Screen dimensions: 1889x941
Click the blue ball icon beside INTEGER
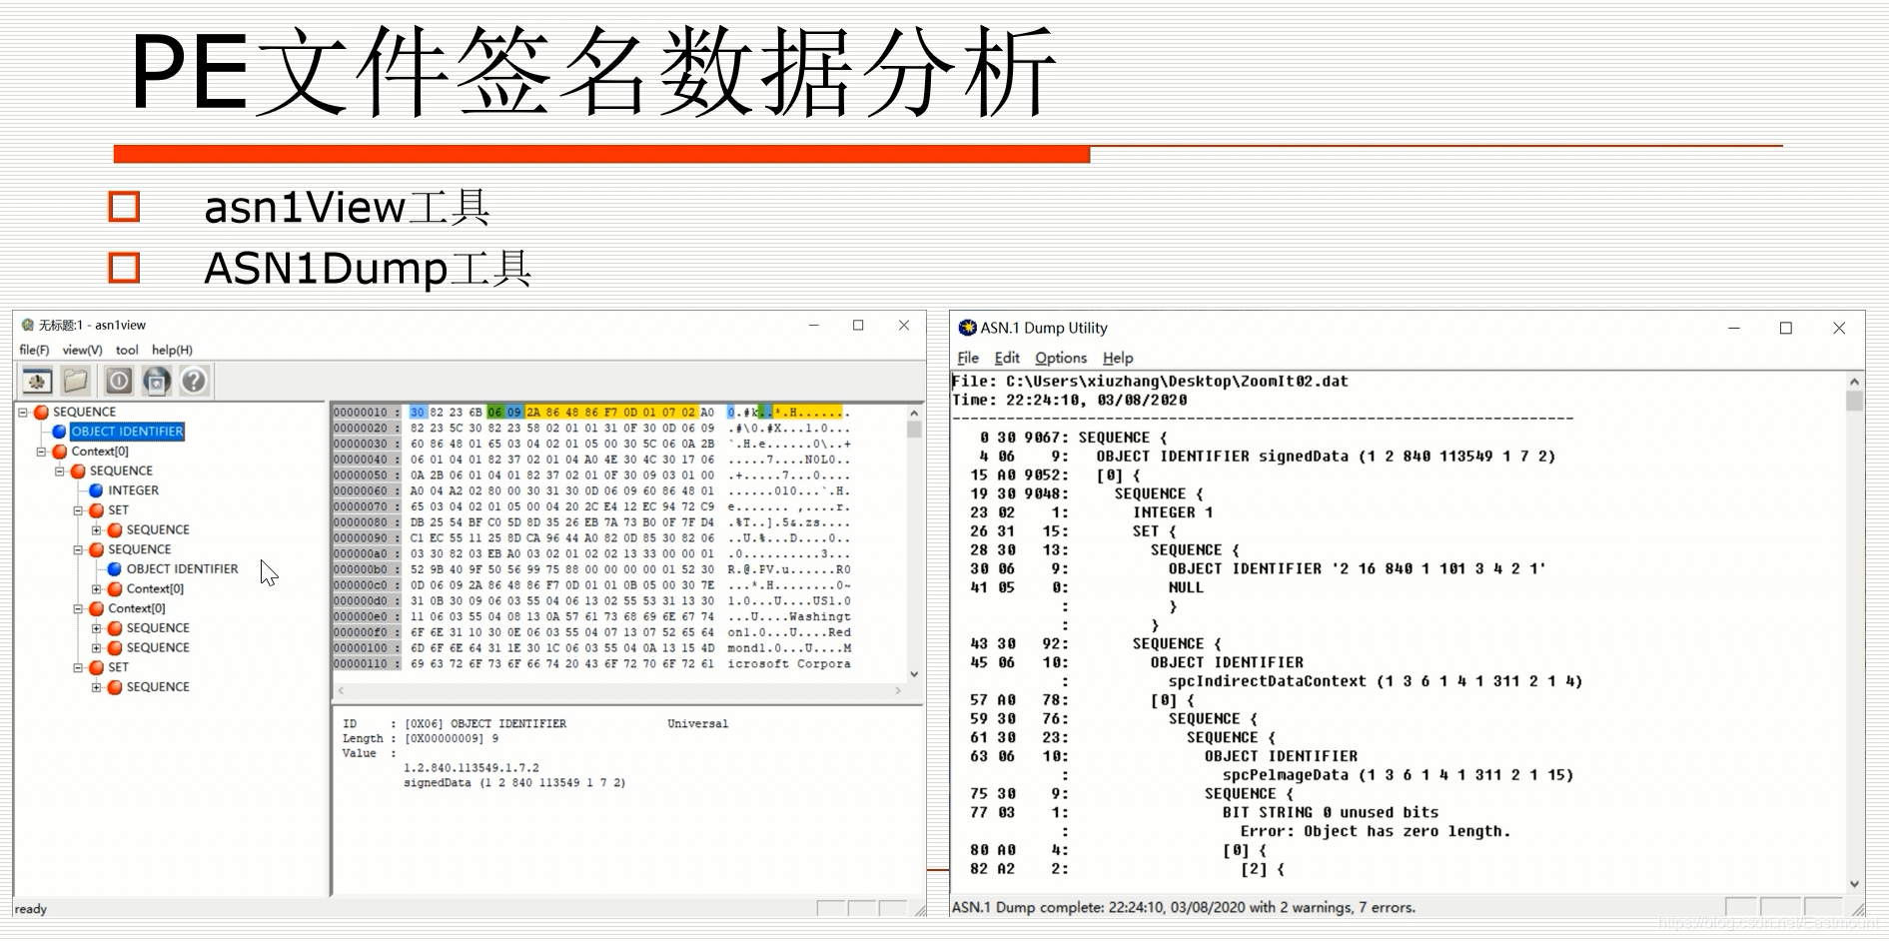click(x=96, y=490)
